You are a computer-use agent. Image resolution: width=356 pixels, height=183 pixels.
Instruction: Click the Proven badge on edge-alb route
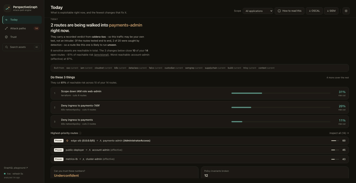pyautogui.click(x=59, y=141)
